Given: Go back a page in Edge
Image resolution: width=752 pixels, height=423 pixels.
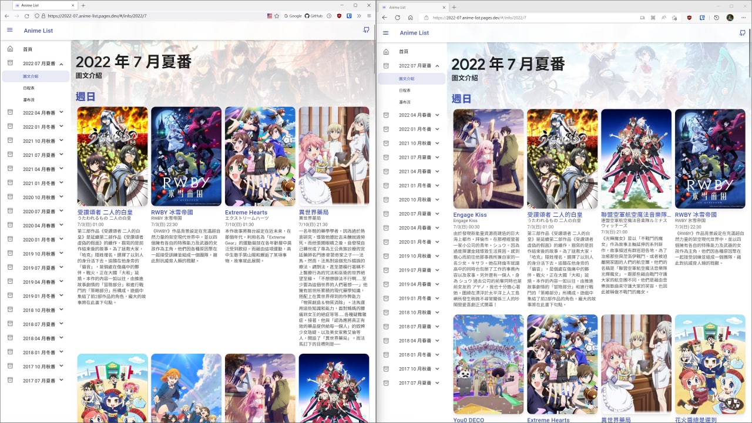Looking at the screenshot, I should [385, 18].
